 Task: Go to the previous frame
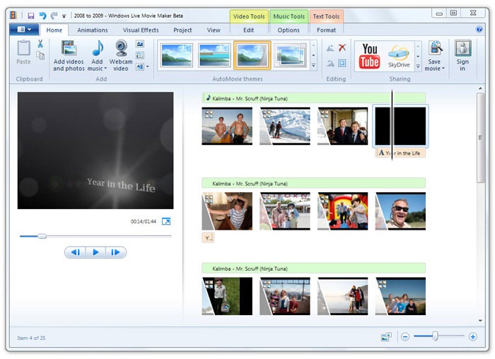[x=75, y=252]
